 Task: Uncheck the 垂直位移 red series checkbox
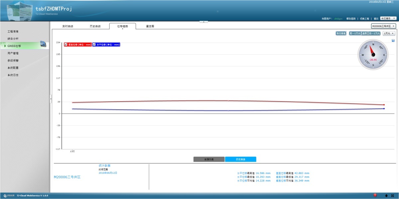(x=66, y=45)
